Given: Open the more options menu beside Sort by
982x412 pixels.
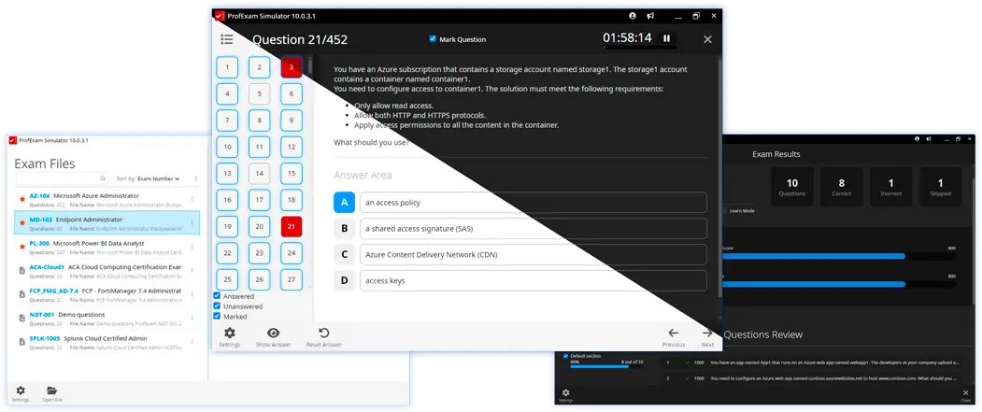Looking at the screenshot, I should (x=196, y=178).
